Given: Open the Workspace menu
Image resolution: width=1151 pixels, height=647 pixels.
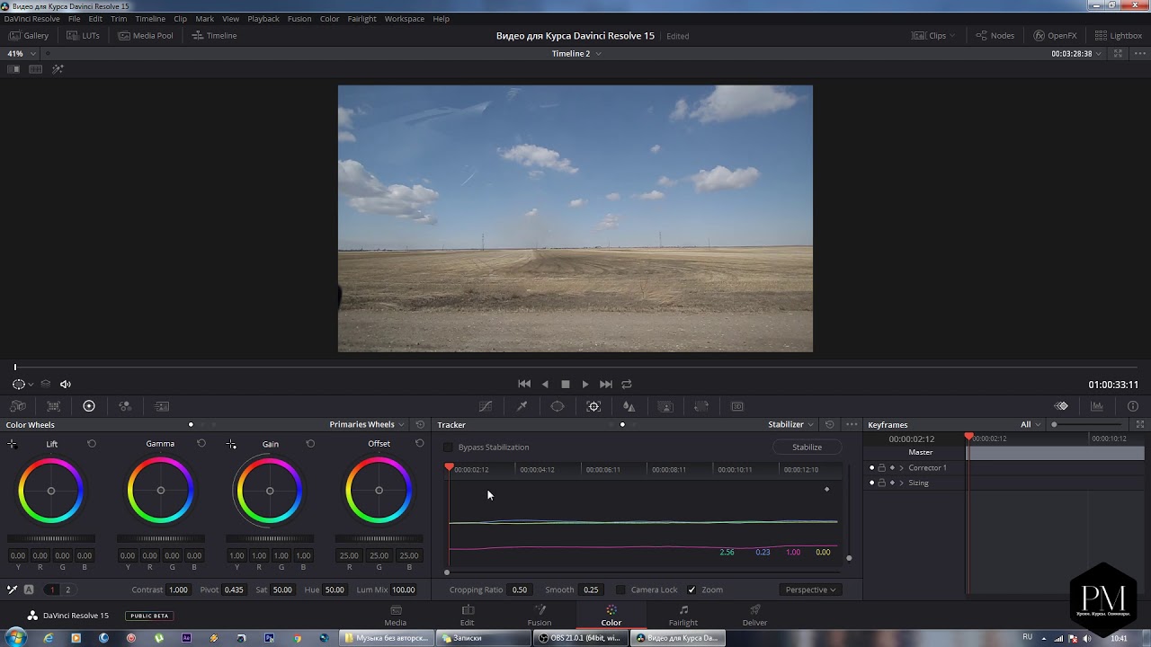Looking at the screenshot, I should 405,19.
